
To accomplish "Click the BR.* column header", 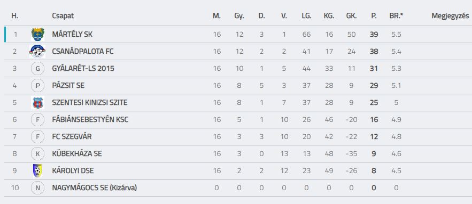I will (x=396, y=16).
